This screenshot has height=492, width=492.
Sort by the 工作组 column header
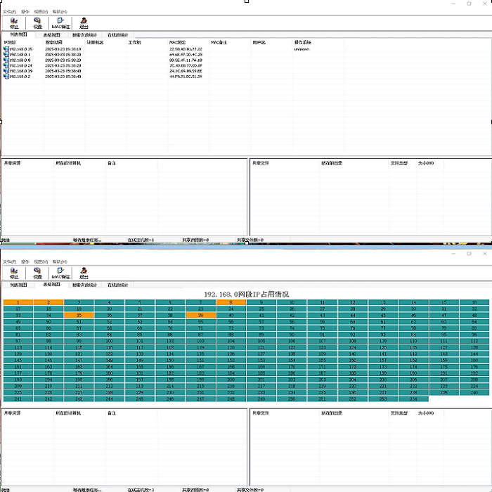[x=147, y=42]
